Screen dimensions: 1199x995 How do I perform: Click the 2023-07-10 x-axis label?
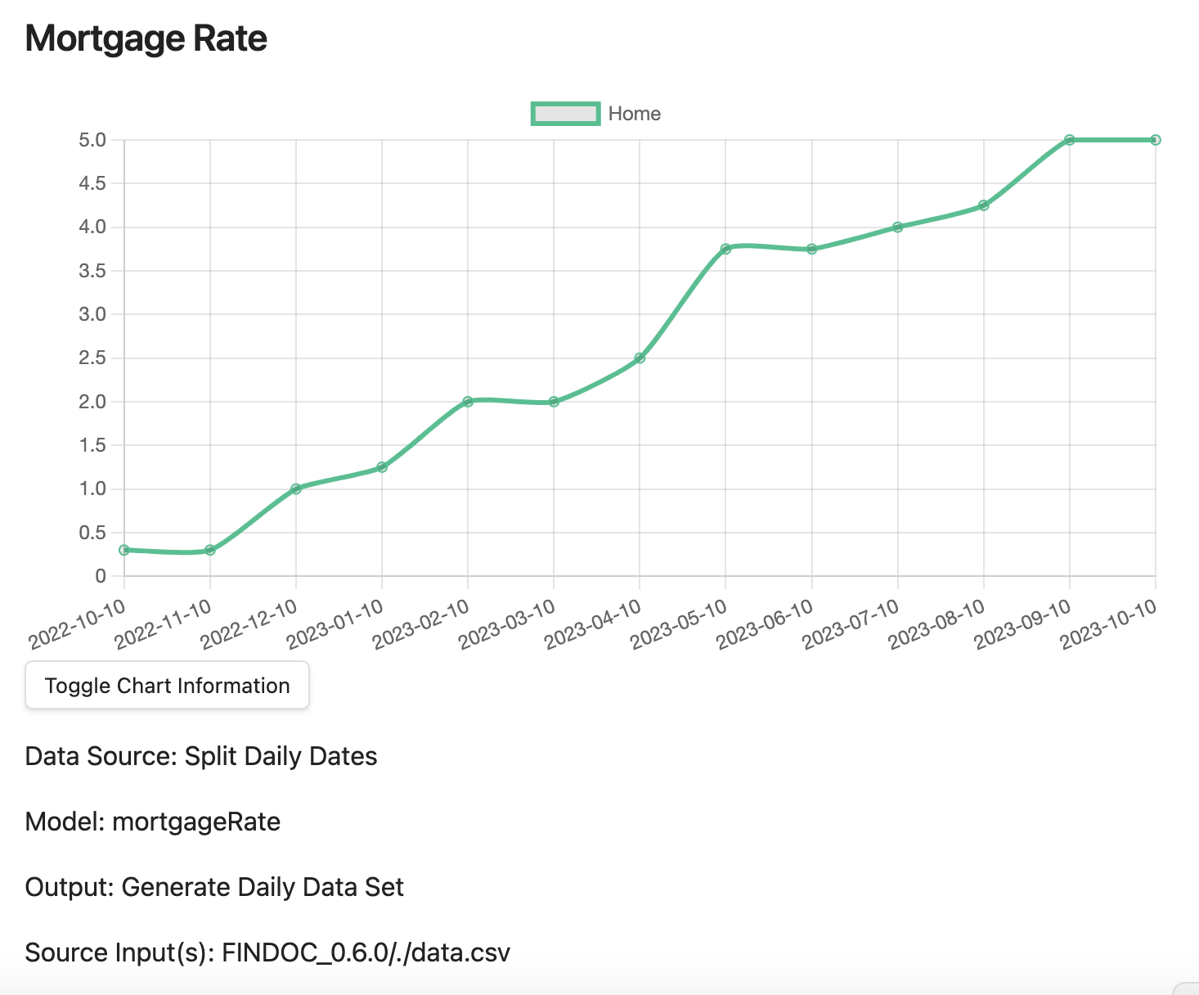852,624
